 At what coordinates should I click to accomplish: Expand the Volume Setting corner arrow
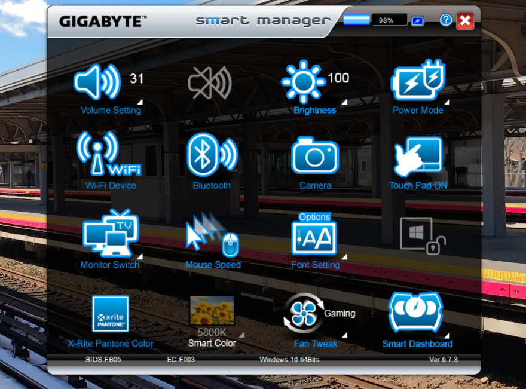click(140, 102)
